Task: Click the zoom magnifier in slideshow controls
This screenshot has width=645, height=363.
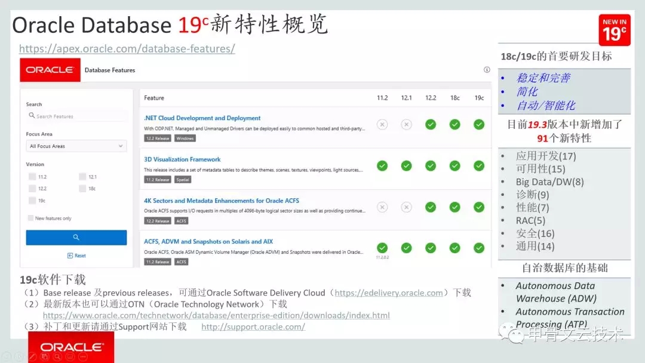Action: tap(57, 357)
